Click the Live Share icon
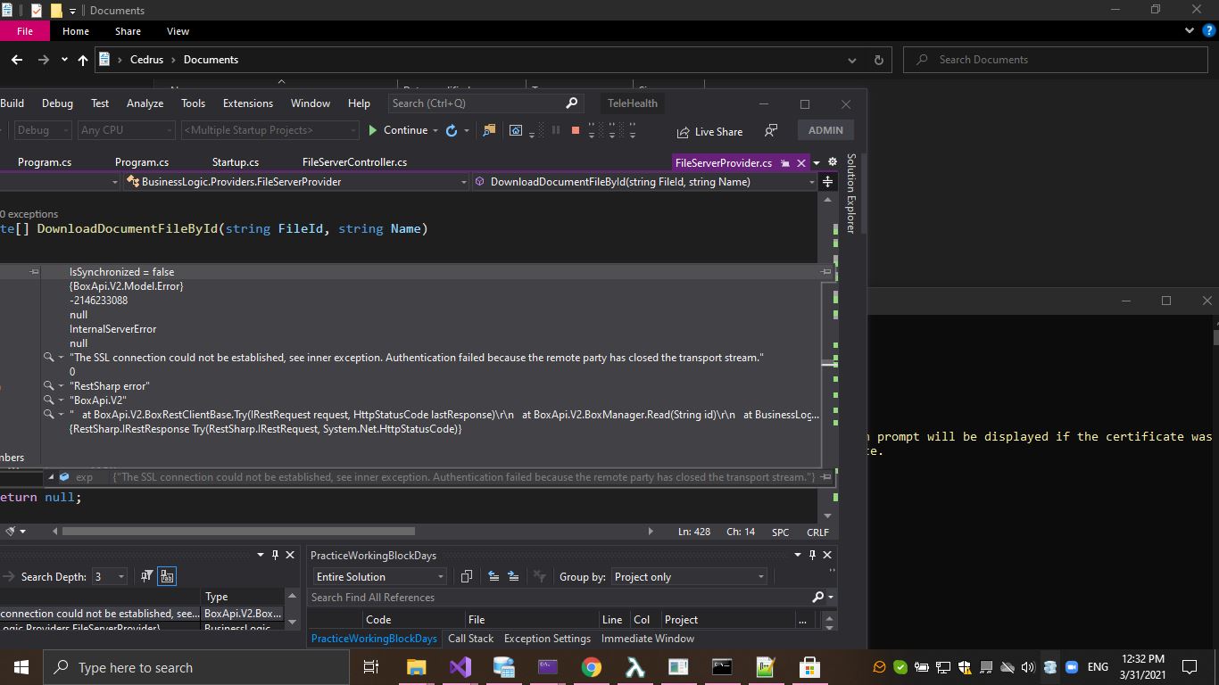 684,132
